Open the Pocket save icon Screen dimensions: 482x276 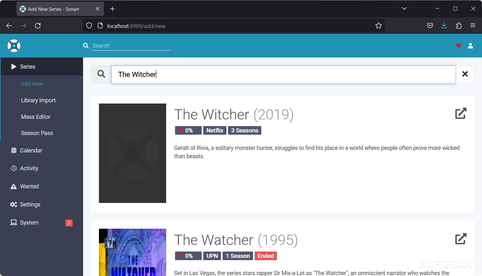[x=430, y=26]
